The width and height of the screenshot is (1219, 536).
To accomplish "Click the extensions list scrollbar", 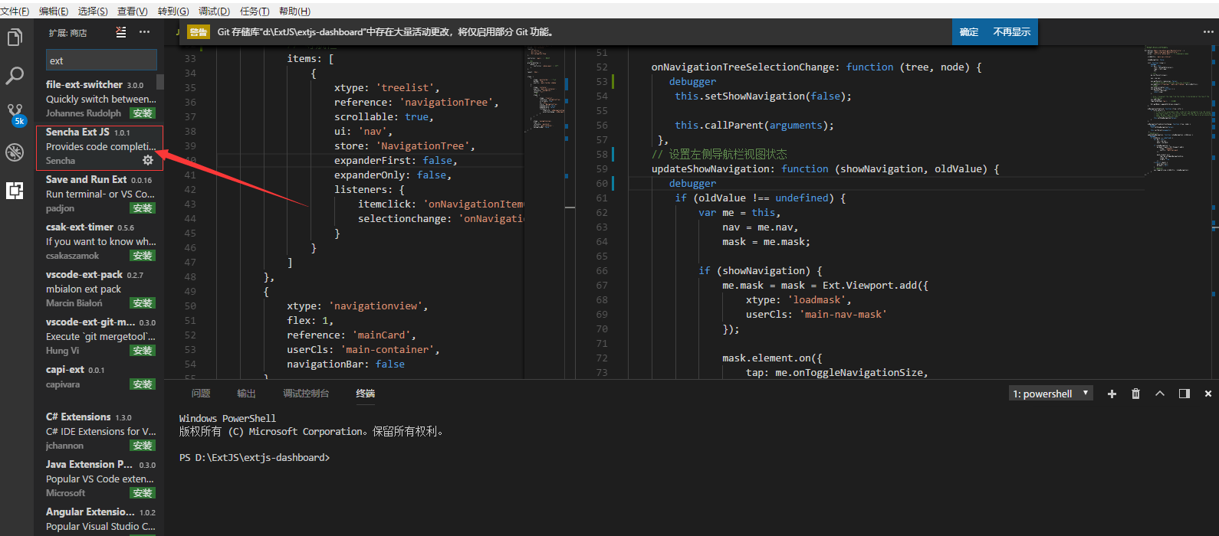I will pos(160,82).
